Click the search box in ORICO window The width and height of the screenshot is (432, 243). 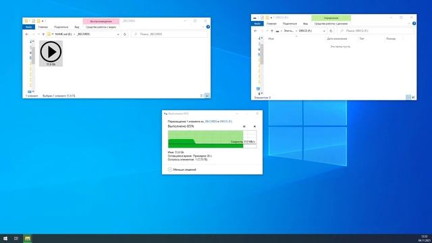point(375,31)
